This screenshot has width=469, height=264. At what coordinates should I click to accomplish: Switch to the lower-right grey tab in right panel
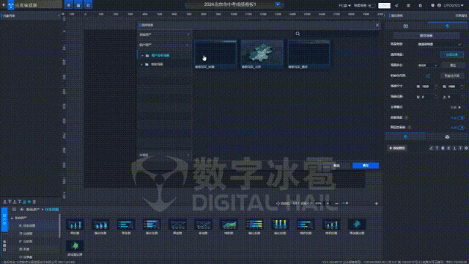click(447, 137)
